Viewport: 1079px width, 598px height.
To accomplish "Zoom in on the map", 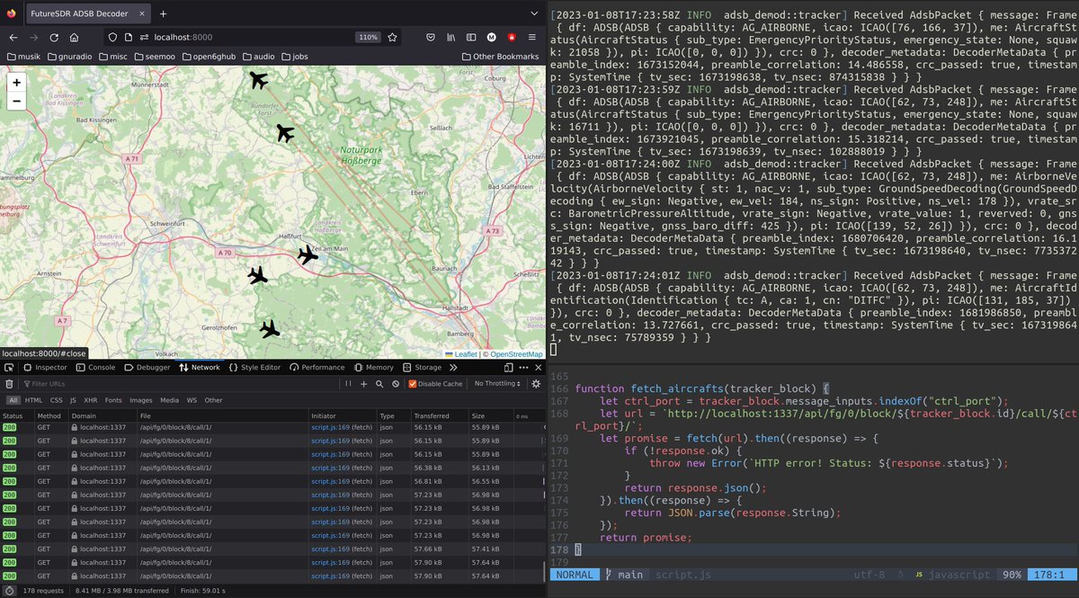I will pos(17,81).
